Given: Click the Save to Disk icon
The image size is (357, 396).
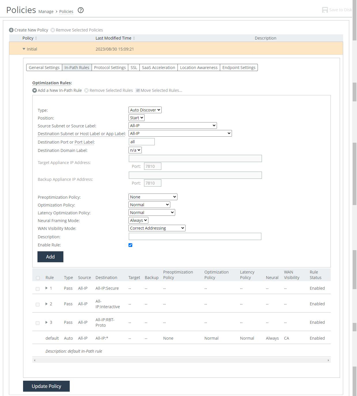Looking at the screenshot, I should [325, 10].
